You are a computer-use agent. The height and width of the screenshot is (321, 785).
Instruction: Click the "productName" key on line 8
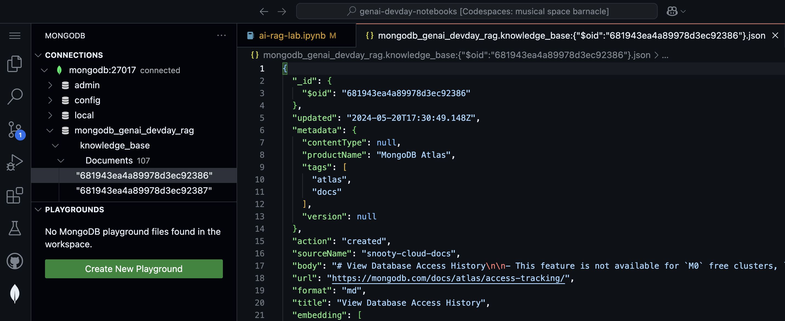click(x=334, y=155)
